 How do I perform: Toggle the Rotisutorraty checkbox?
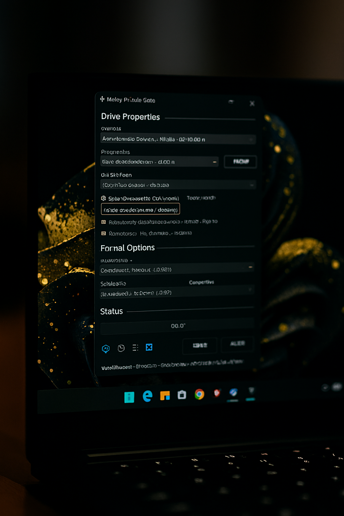click(x=103, y=222)
